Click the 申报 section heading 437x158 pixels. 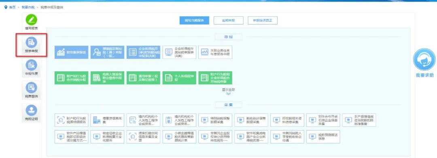coord(229,37)
